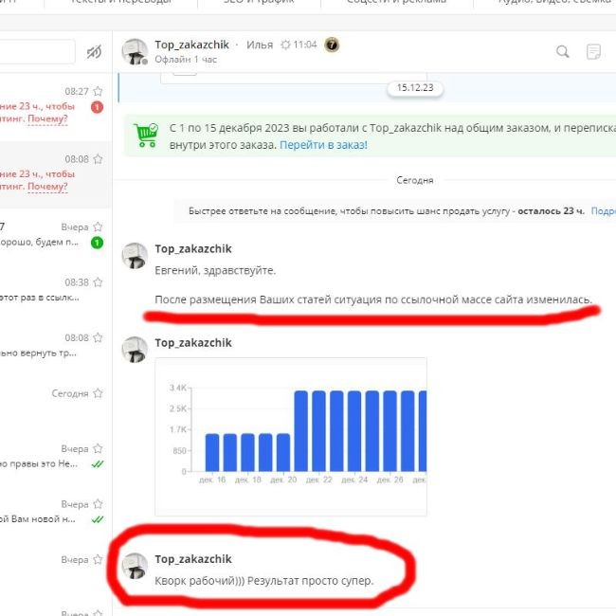
Task: Follow the Перейти в заказ! link
Action: (x=323, y=145)
